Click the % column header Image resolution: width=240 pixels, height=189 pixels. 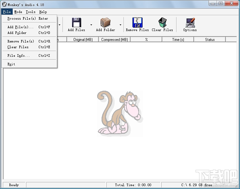coord(146,40)
